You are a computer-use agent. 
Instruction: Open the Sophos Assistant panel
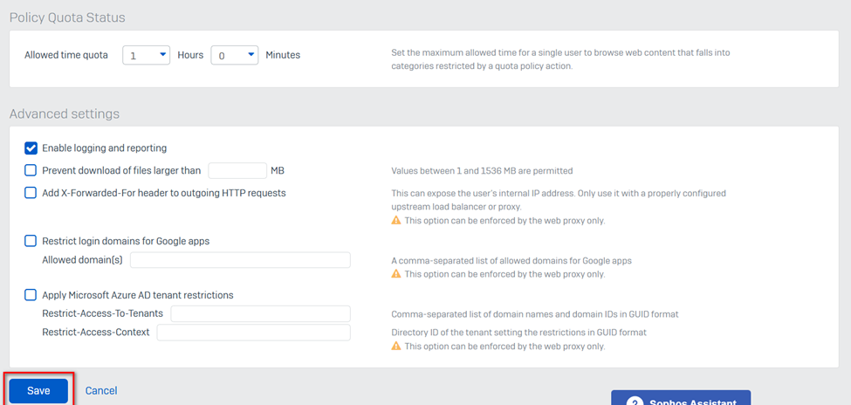pos(681,400)
